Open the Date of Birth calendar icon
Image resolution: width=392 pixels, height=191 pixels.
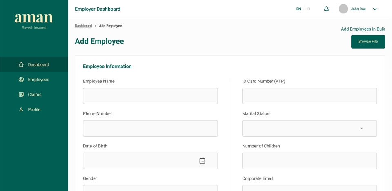pyautogui.click(x=202, y=161)
